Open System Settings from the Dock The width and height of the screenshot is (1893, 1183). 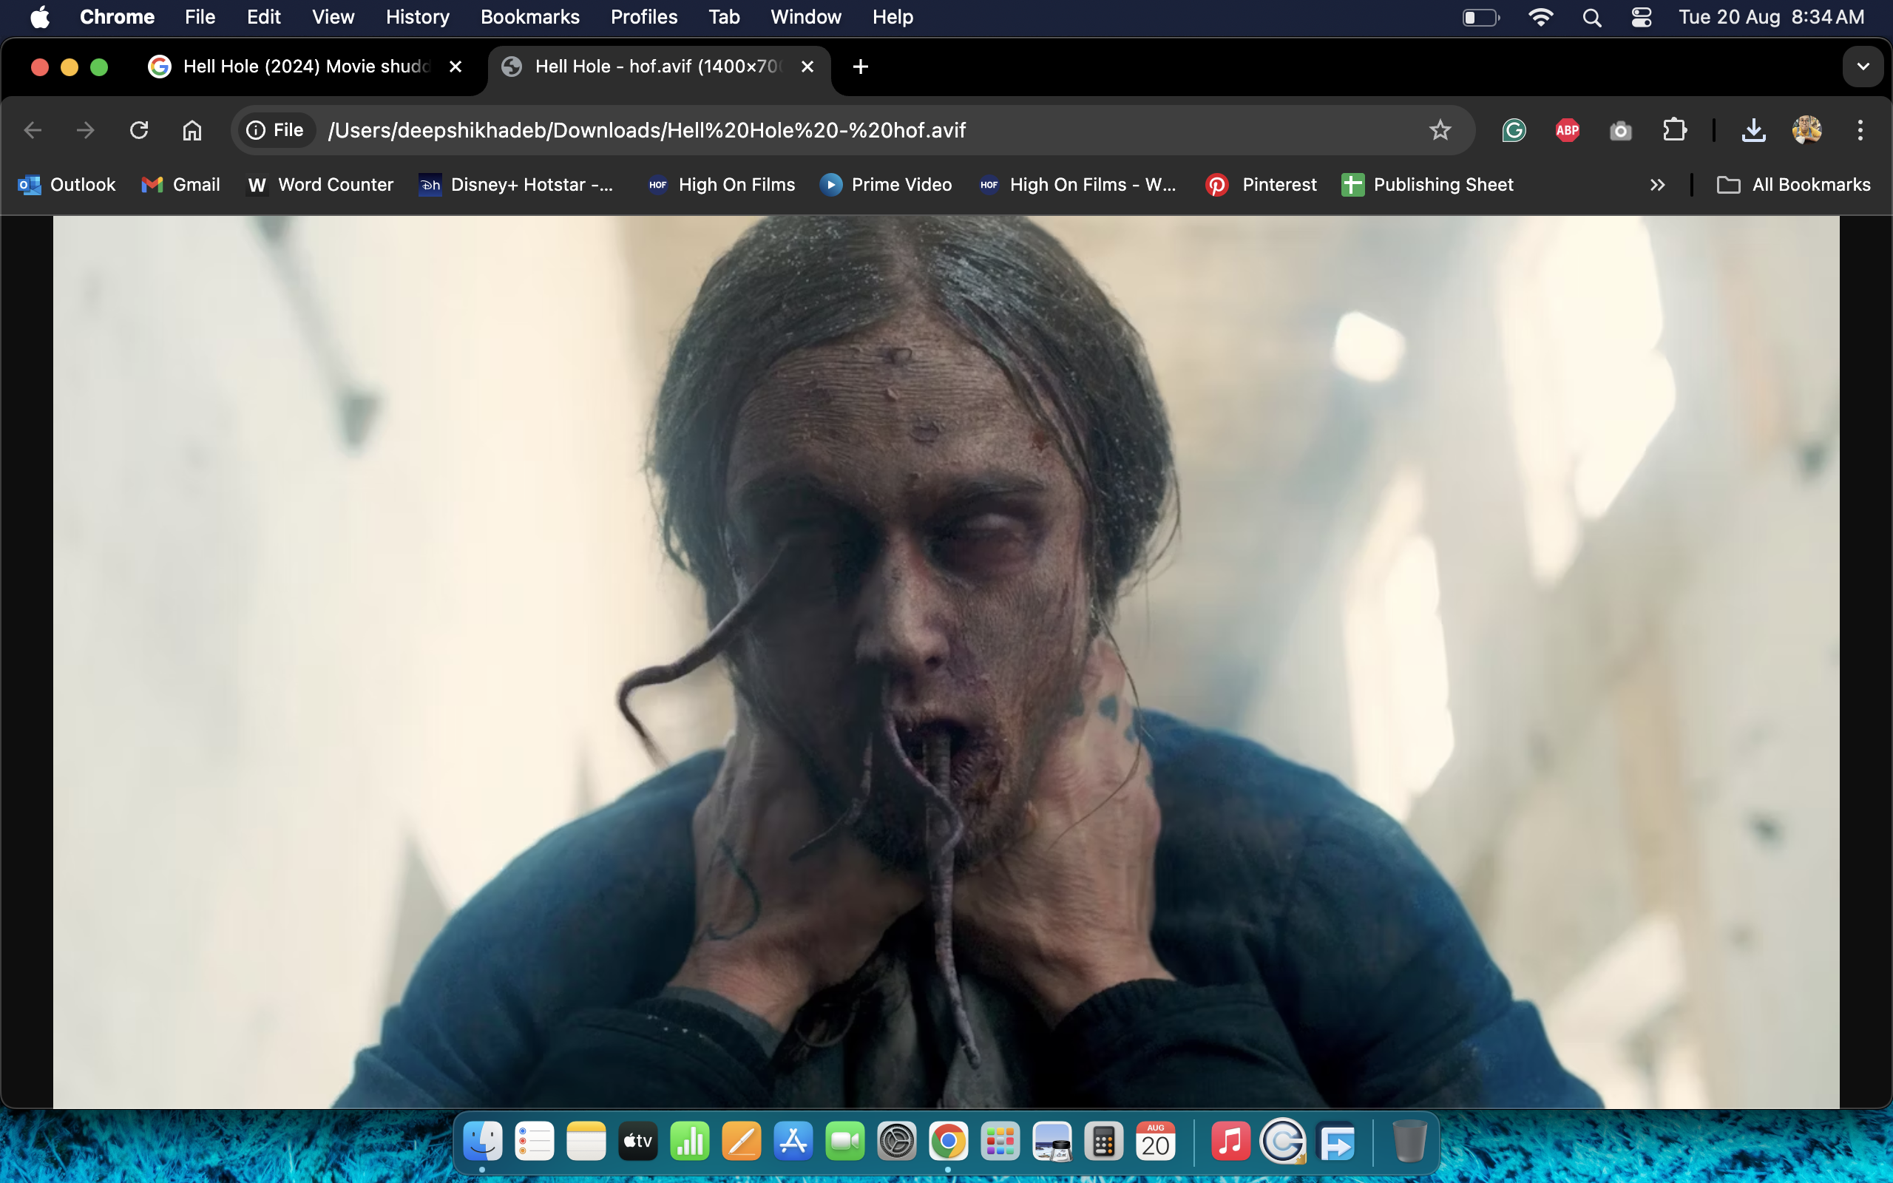[896, 1142]
